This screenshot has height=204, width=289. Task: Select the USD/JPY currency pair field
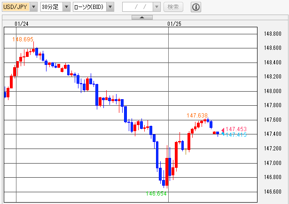16,7
